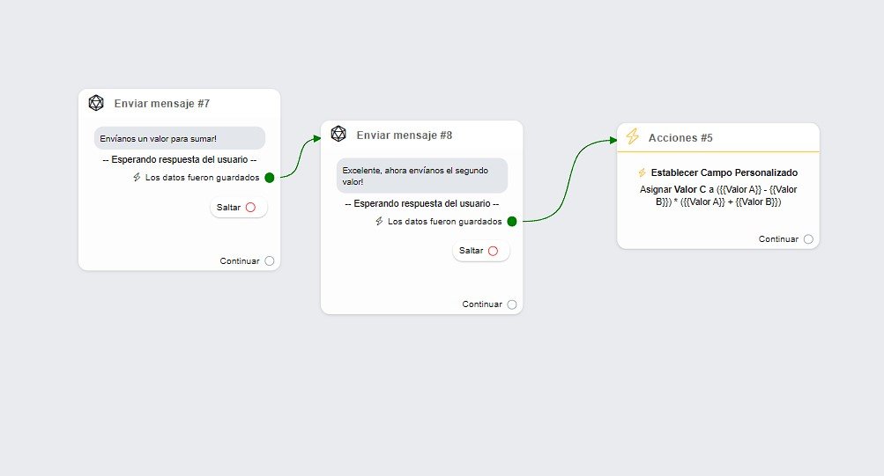Click the yellow lightning icon of Acciones #5

632,137
